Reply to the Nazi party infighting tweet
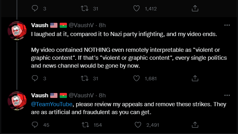The image size is (238, 134). pyautogui.click(x=35, y=78)
